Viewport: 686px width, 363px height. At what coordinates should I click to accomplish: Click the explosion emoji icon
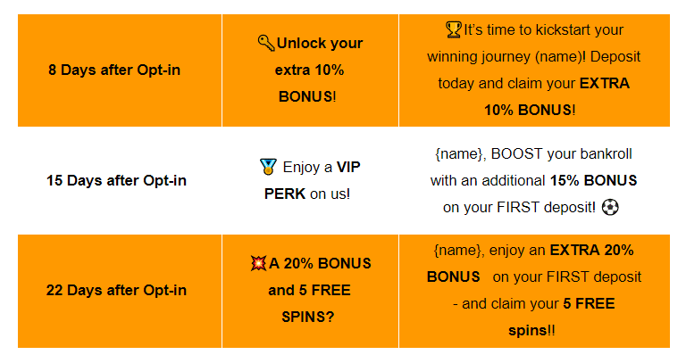258,263
